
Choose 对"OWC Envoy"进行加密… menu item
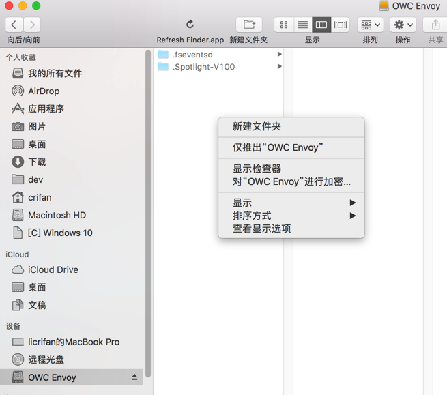click(291, 181)
